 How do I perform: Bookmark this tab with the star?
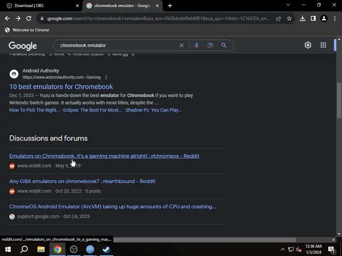point(289,19)
